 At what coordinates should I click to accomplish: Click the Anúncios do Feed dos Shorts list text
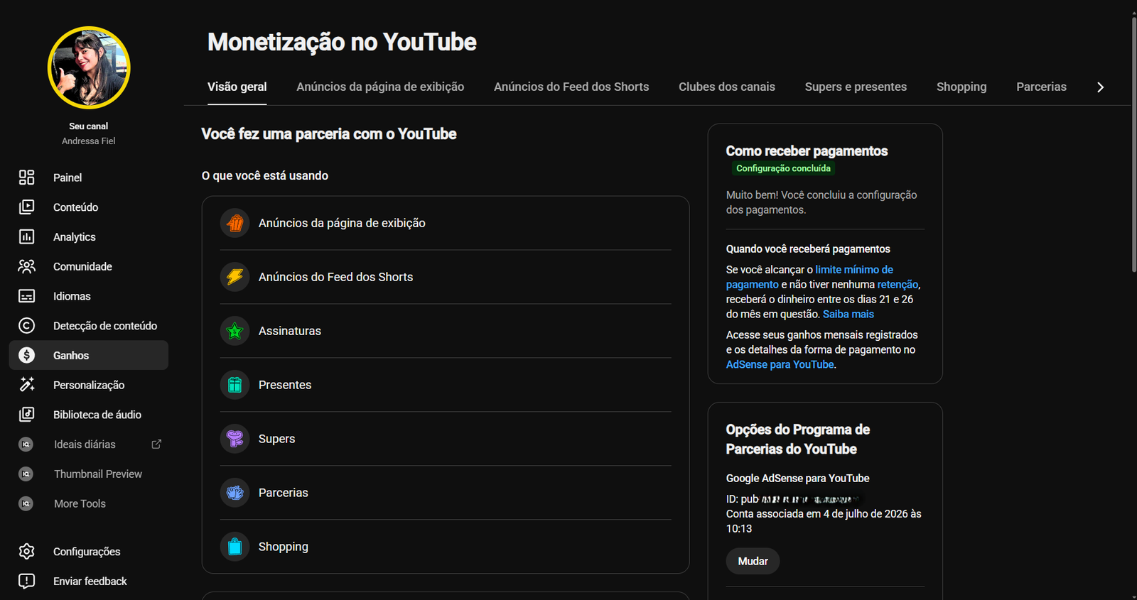click(x=335, y=277)
